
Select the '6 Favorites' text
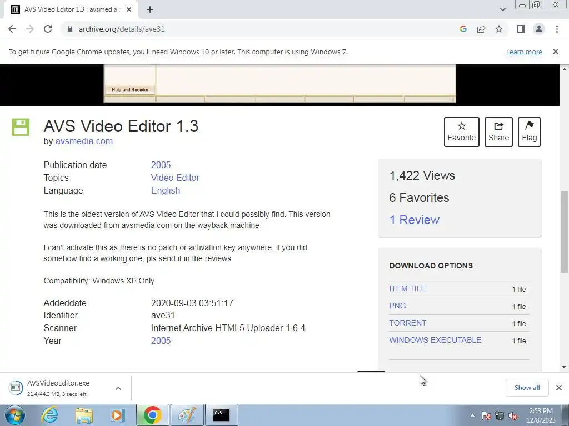coord(419,198)
